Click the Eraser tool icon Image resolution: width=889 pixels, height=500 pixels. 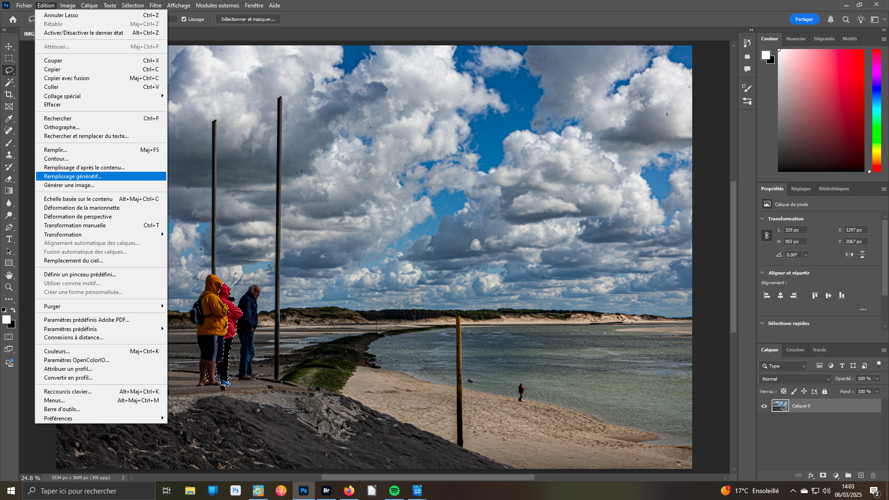[9, 179]
